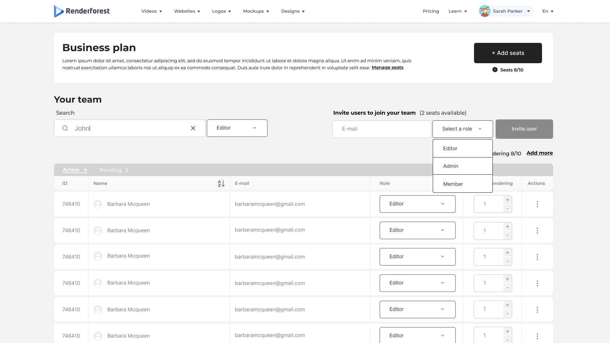This screenshot has width=610, height=343.
Task: Click the Add seats button
Action: point(508,53)
